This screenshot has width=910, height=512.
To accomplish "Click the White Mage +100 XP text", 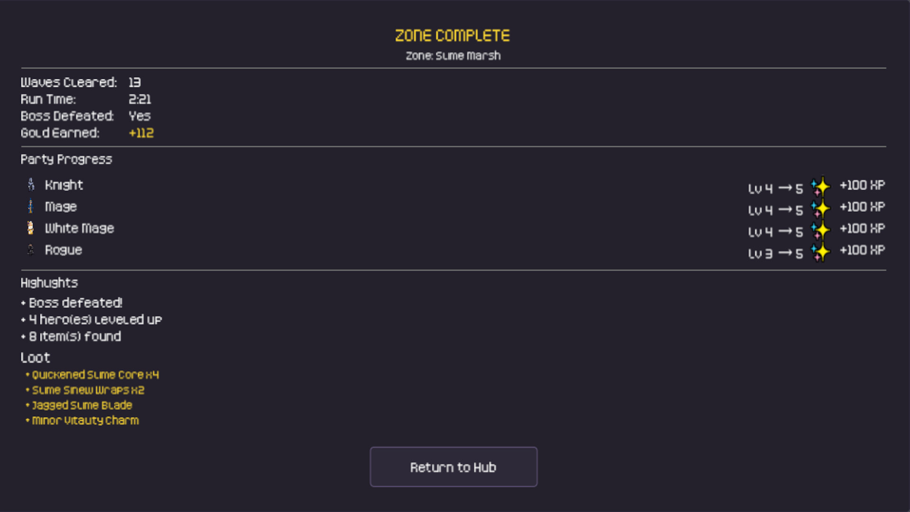I will pos(862,229).
